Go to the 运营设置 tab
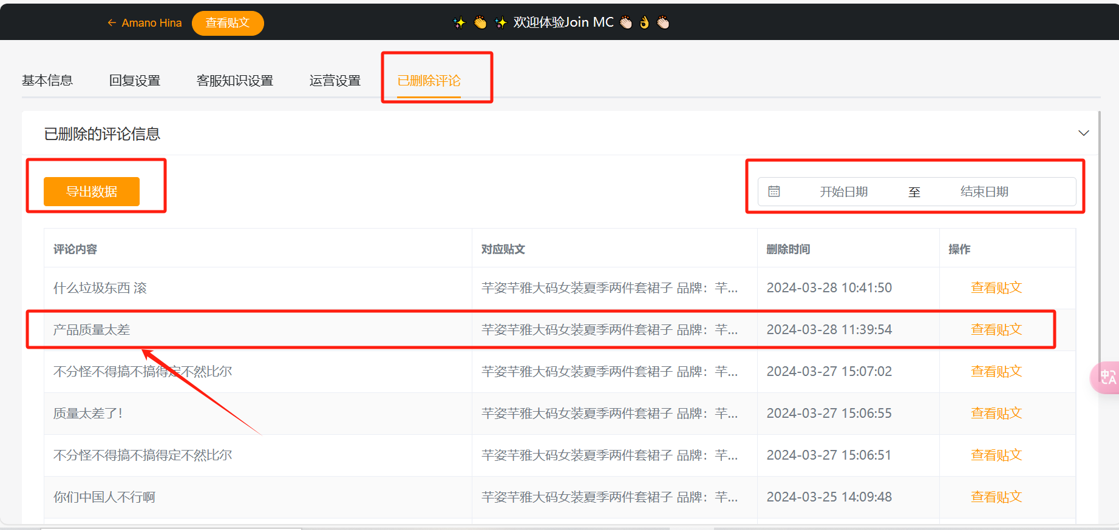This screenshot has width=1119, height=530. tap(335, 81)
